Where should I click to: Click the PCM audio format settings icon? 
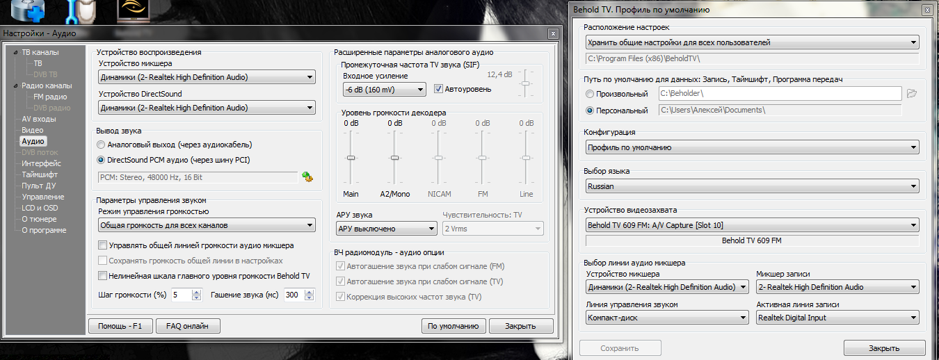pyautogui.click(x=307, y=177)
